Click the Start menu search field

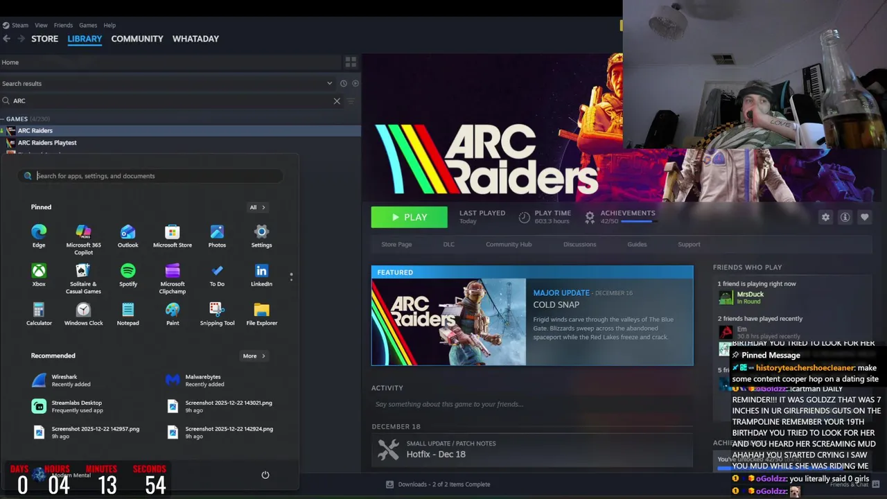point(151,176)
